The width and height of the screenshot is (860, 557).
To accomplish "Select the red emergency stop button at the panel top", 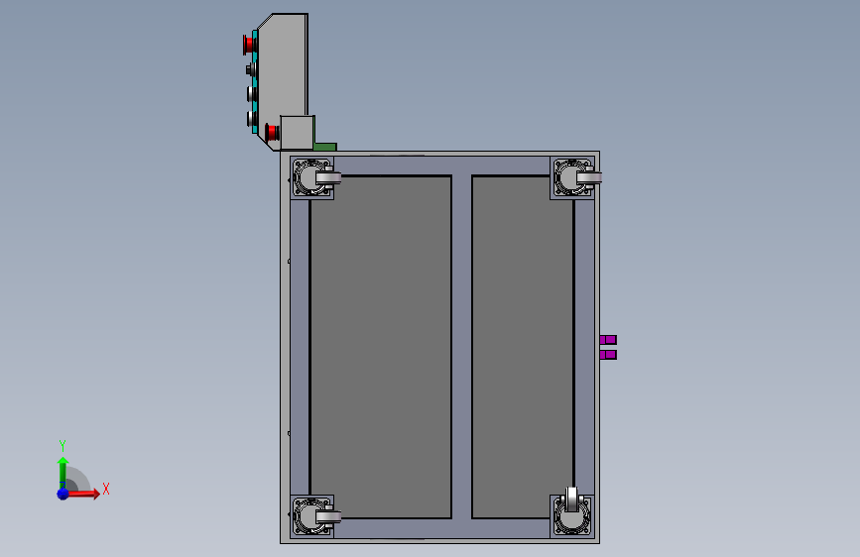I will pyautogui.click(x=248, y=45).
